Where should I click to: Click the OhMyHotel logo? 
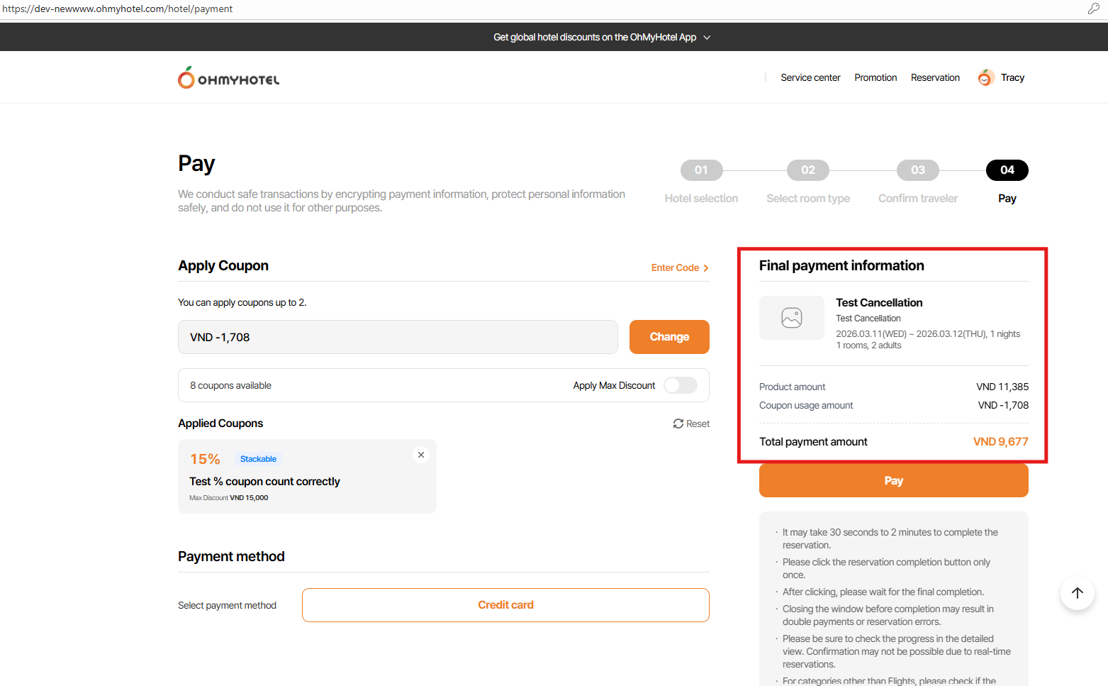pyautogui.click(x=228, y=78)
